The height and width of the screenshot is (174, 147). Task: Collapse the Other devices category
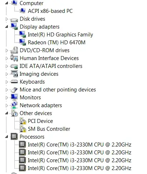(x=7, y=113)
